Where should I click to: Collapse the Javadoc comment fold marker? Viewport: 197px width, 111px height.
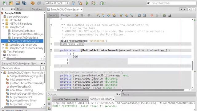click(x=51, y=25)
